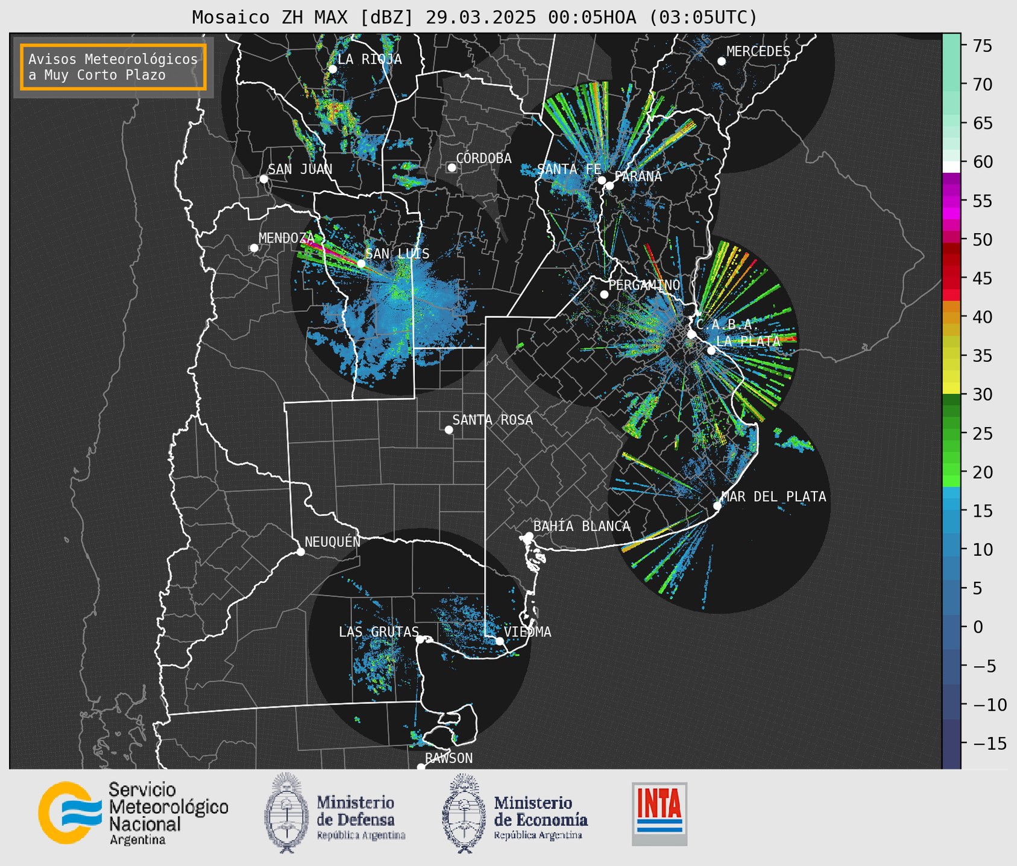Screen dimensions: 1017x866
Task: Click the C.A.B.A. city marker
Action: 691,334
